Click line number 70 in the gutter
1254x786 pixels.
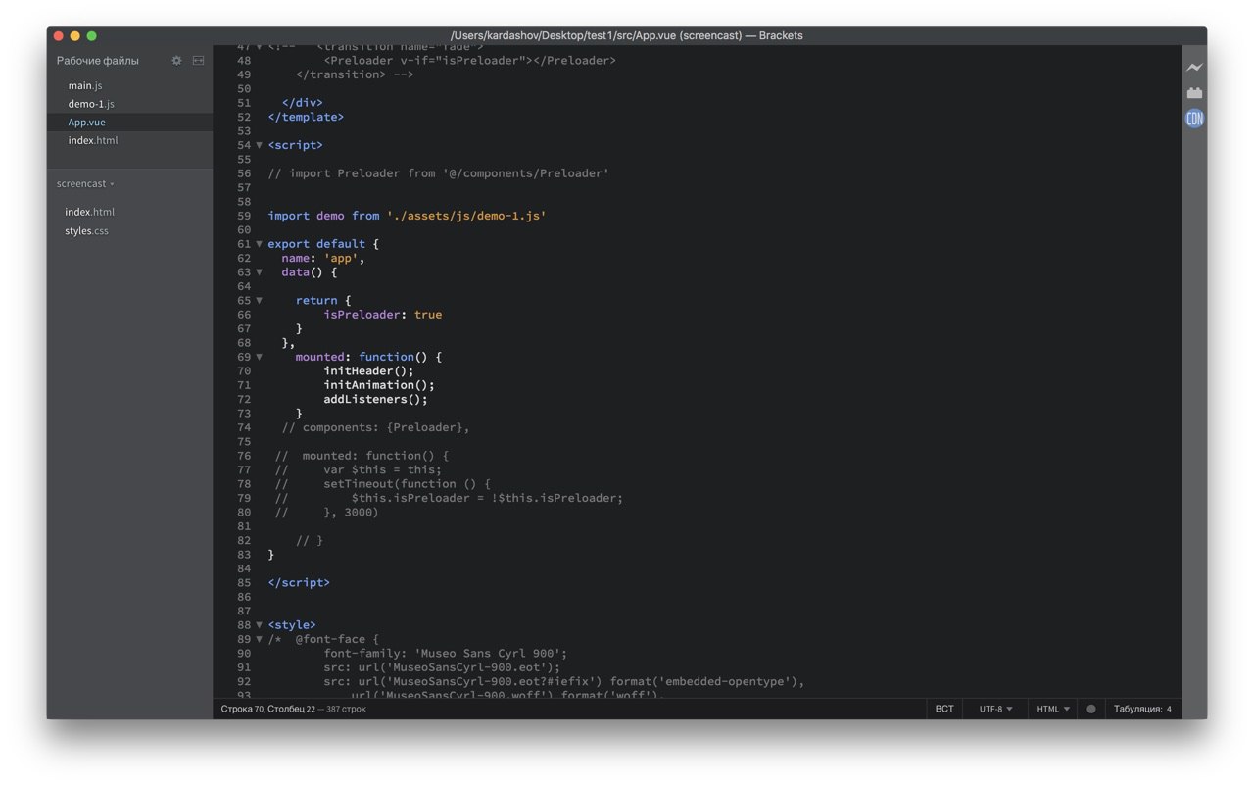(244, 371)
